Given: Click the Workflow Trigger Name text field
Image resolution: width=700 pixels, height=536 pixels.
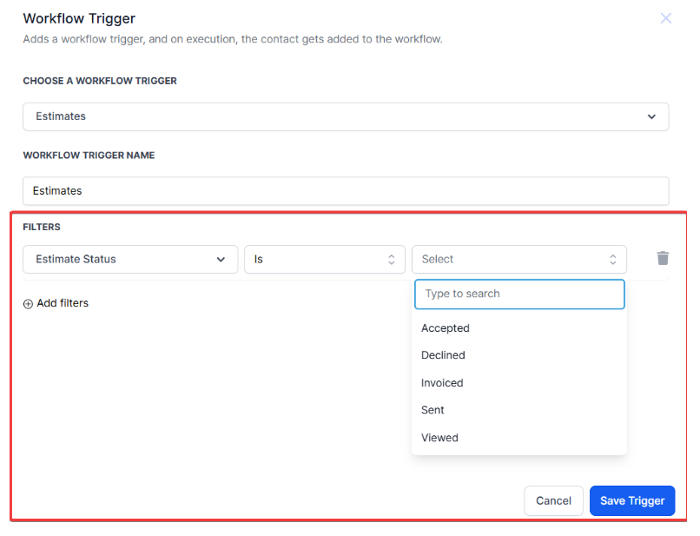Looking at the screenshot, I should pyautogui.click(x=345, y=191).
